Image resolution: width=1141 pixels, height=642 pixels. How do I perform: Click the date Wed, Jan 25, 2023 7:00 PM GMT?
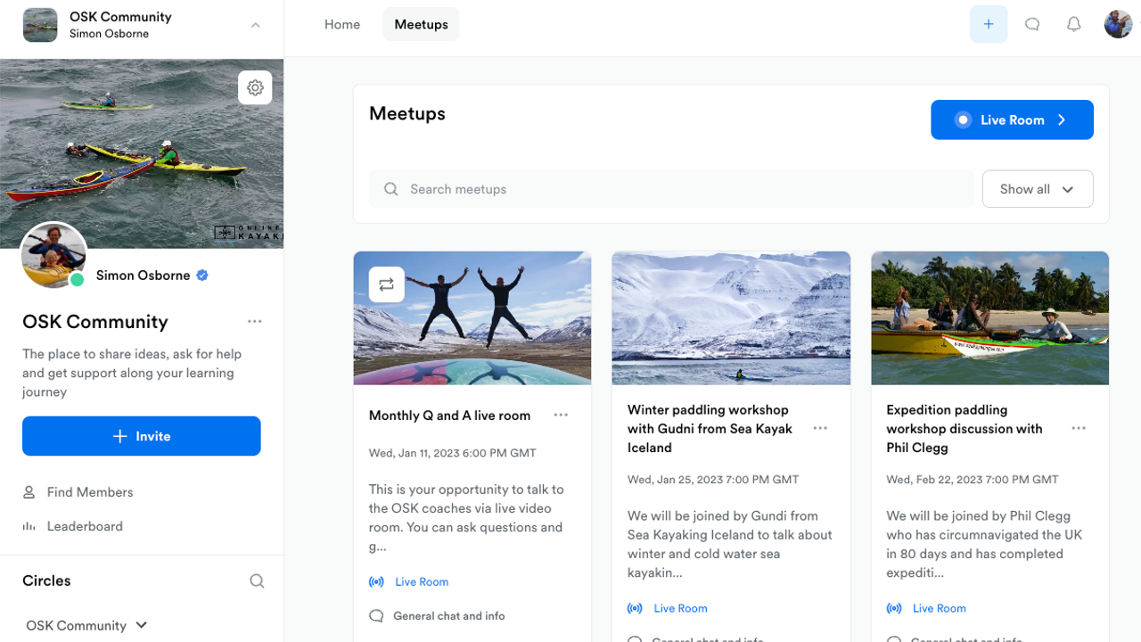click(x=713, y=480)
